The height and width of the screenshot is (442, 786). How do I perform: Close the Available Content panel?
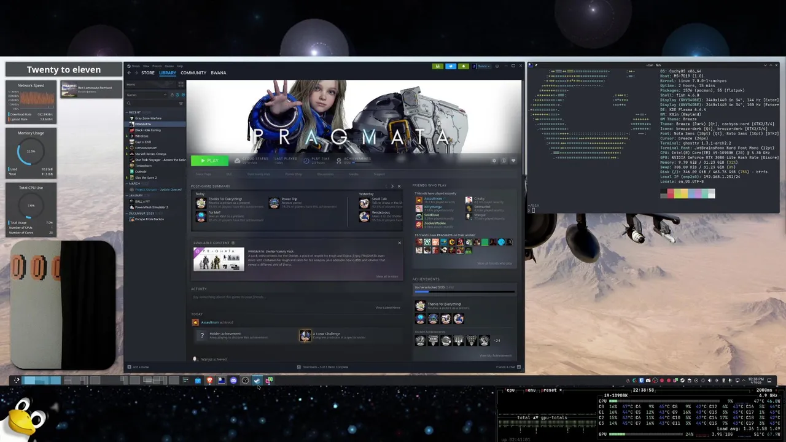tap(399, 242)
